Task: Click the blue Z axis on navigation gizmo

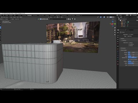Action: (x=113, y=21)
